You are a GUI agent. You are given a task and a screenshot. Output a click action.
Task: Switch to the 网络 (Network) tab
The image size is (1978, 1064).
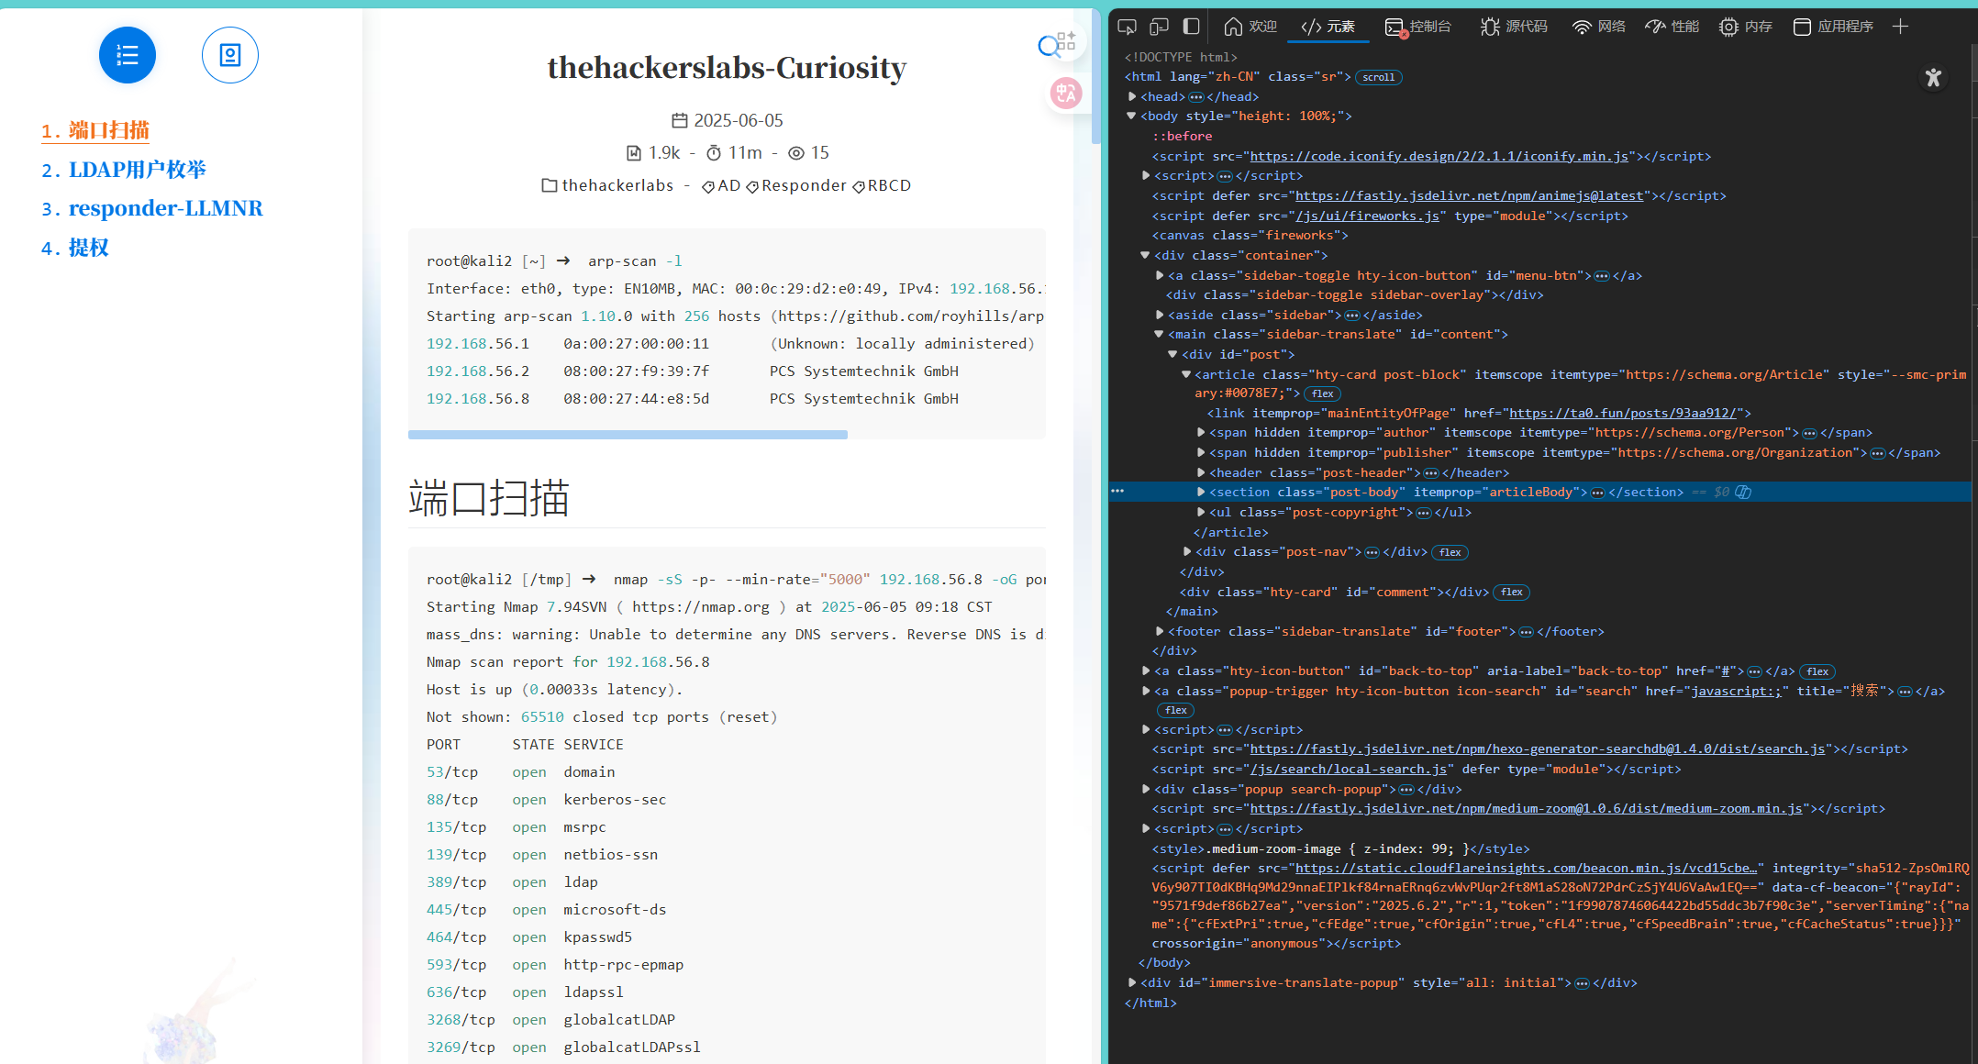pyautogui.click(x=1598, y=27)
